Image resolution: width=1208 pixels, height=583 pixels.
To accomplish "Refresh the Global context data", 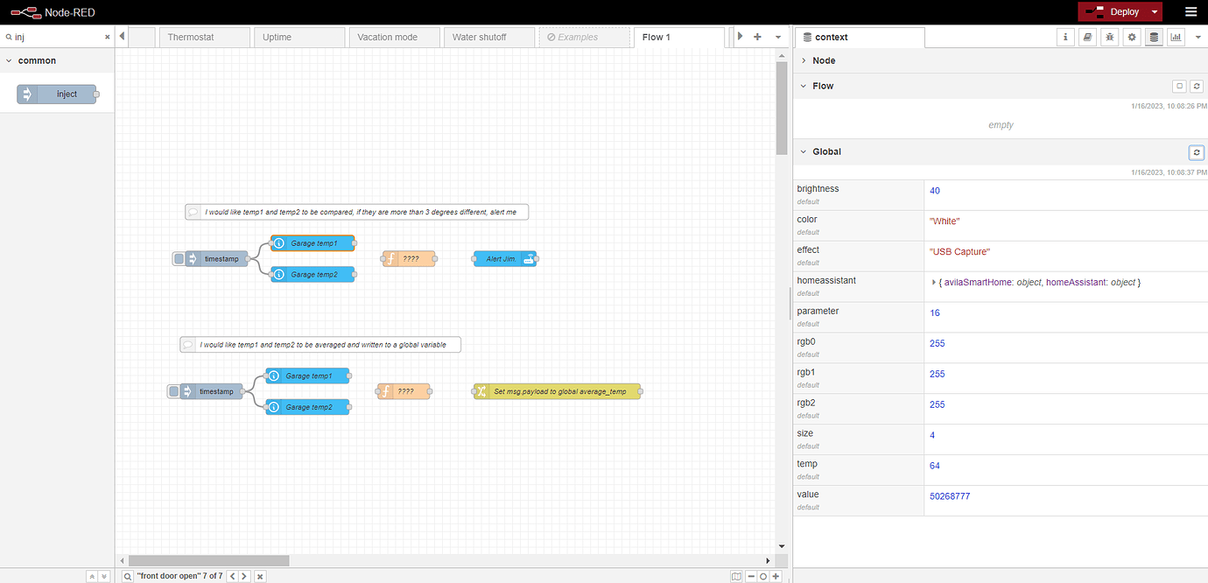I will tap(1197, 152).
